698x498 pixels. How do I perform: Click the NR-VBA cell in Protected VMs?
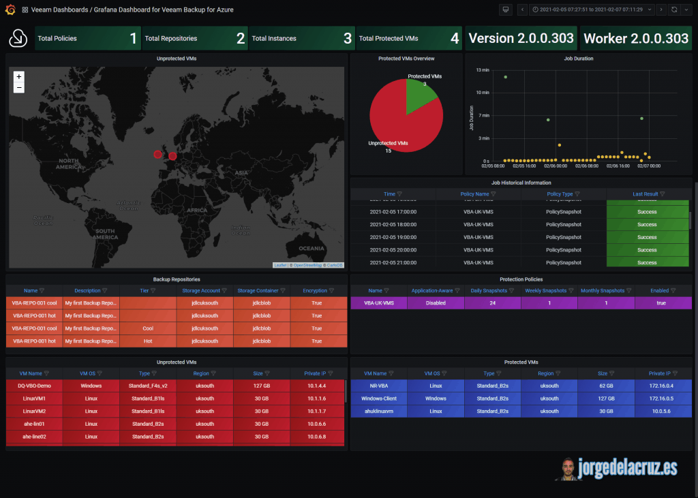pyautogui.click(x=379, y=386)
